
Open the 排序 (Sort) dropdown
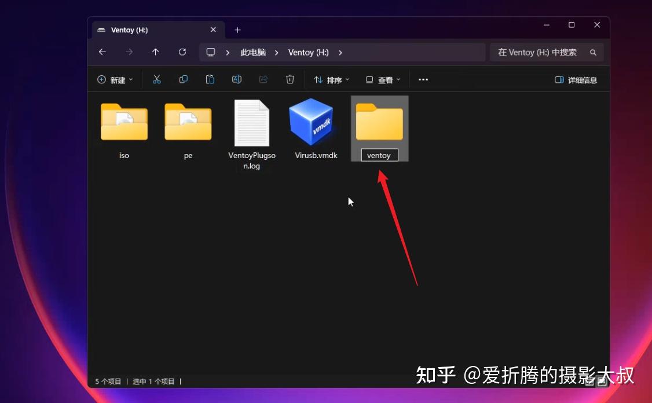click(331, 79)
